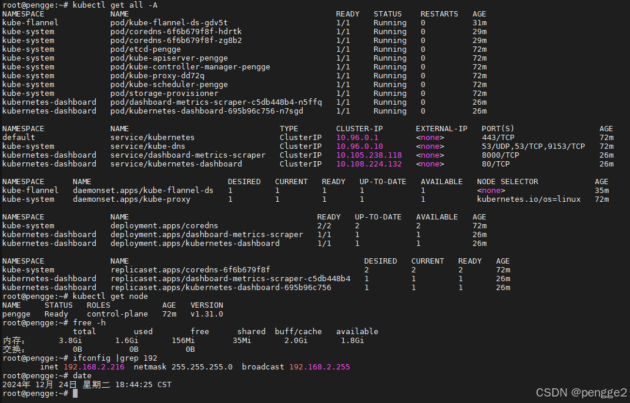This screenshot has width=630, height=403.
Task: Click the 31m age of kube-flannel pod
Action: pos(480,23)
